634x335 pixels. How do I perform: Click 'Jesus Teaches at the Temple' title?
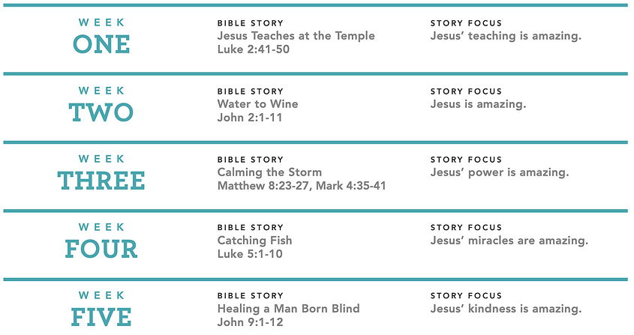click(x=296, y=35)
